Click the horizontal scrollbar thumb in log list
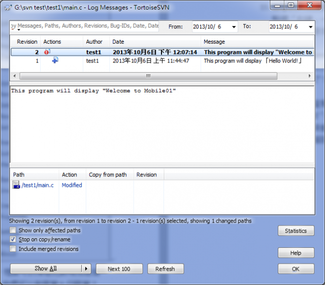This screenshot has height=285, width=325. click(x=148, y=76)
